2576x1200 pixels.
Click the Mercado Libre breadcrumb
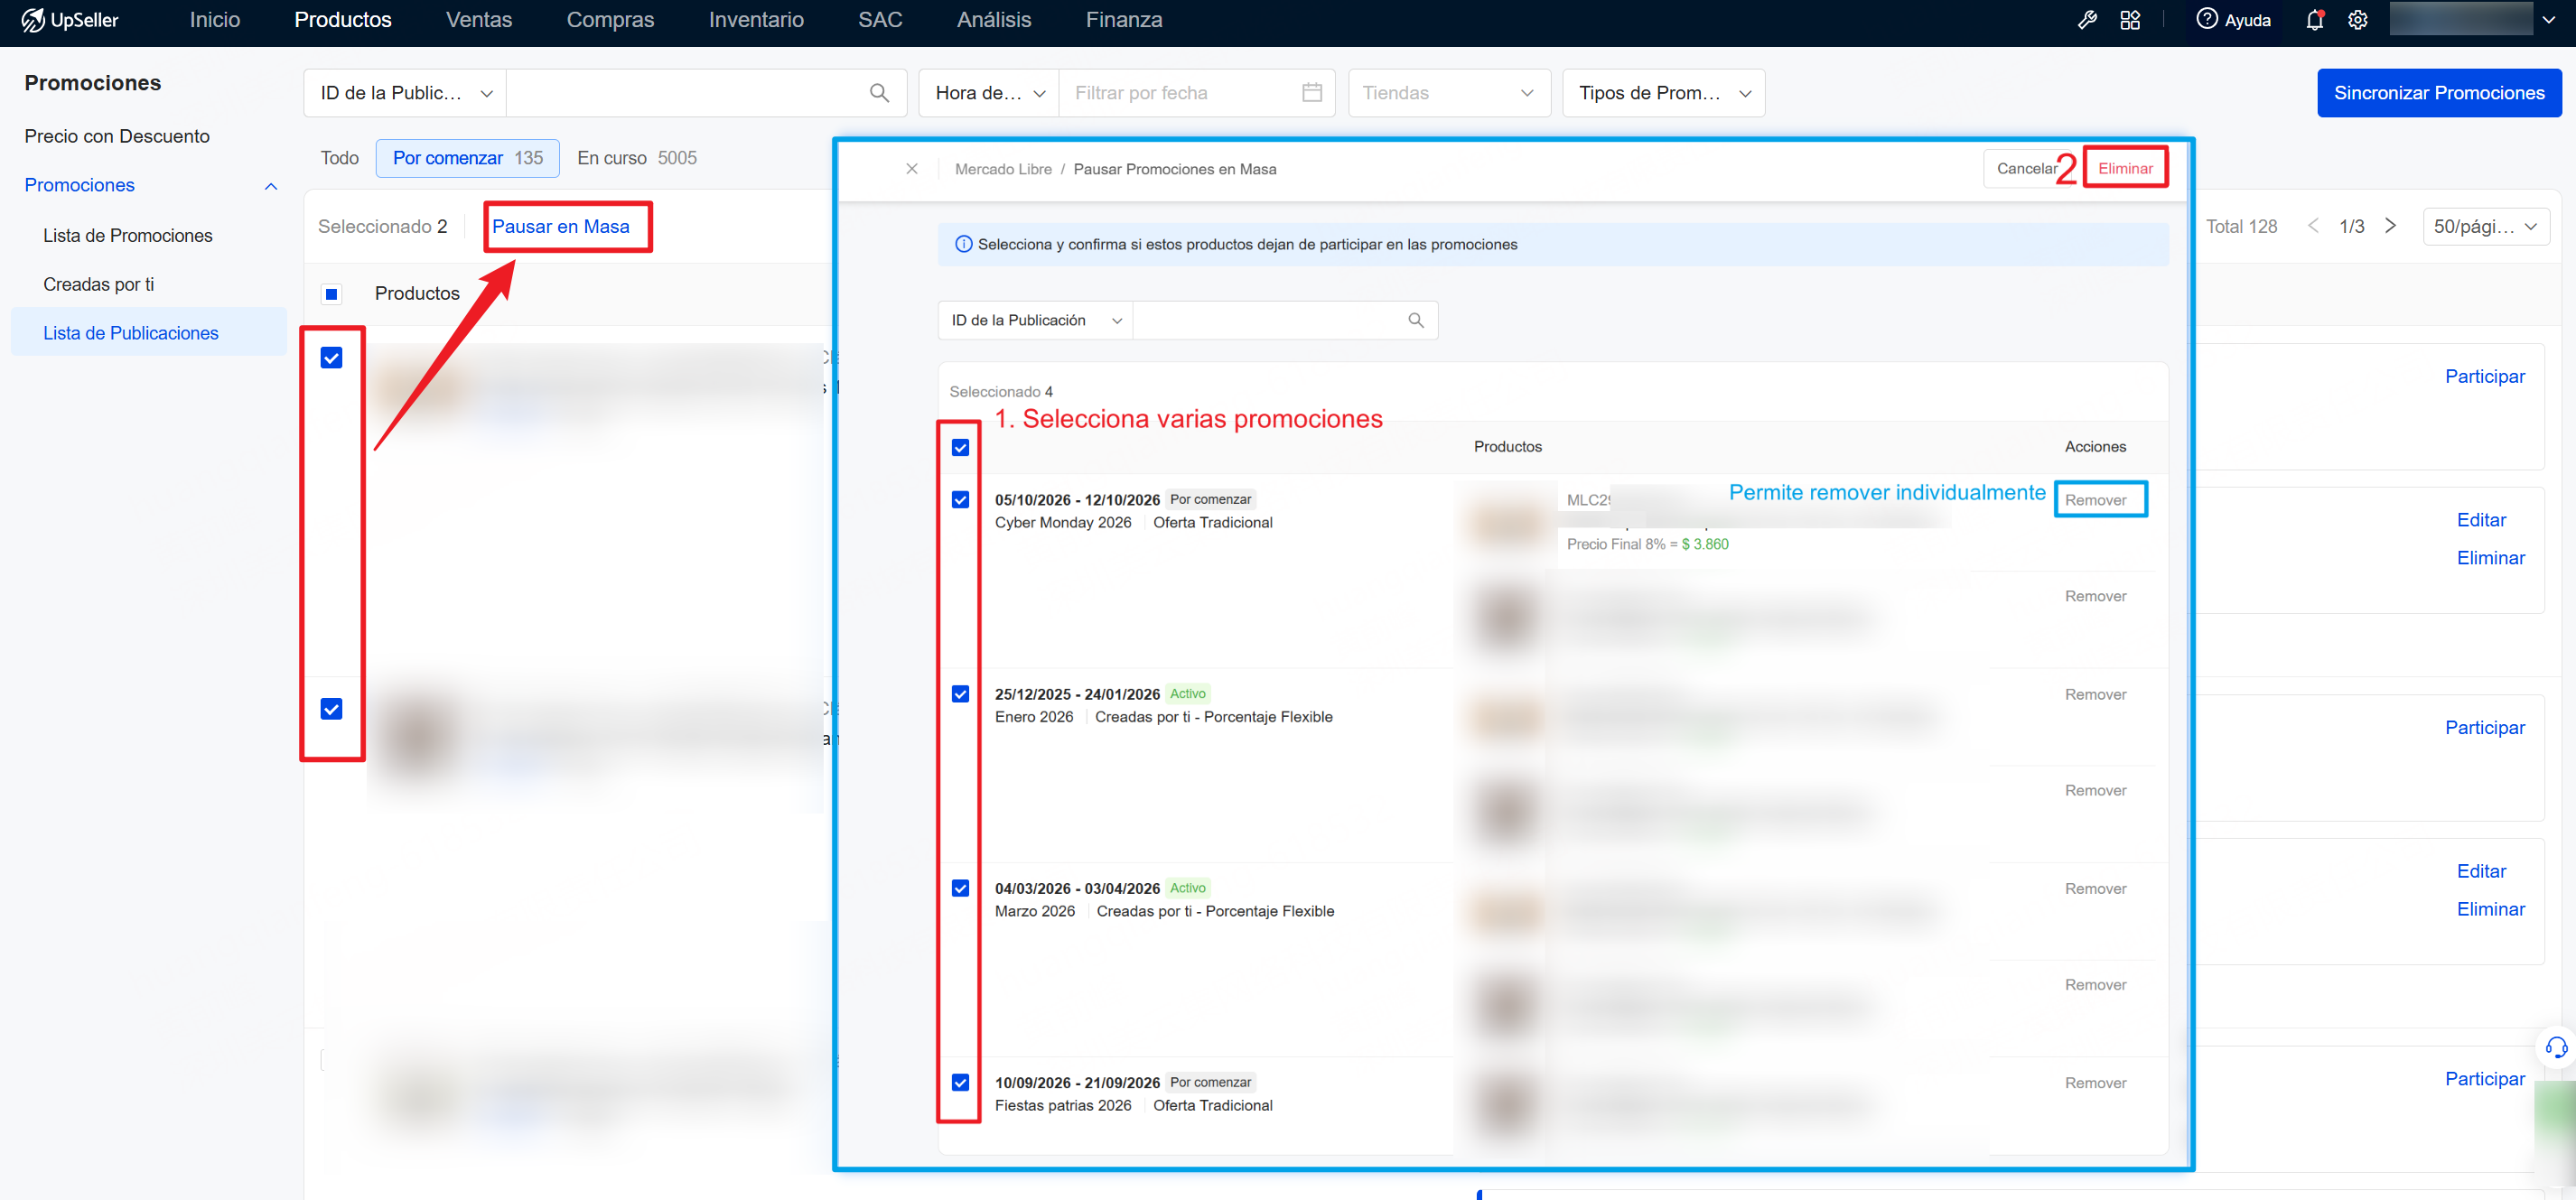(1003, 169)
